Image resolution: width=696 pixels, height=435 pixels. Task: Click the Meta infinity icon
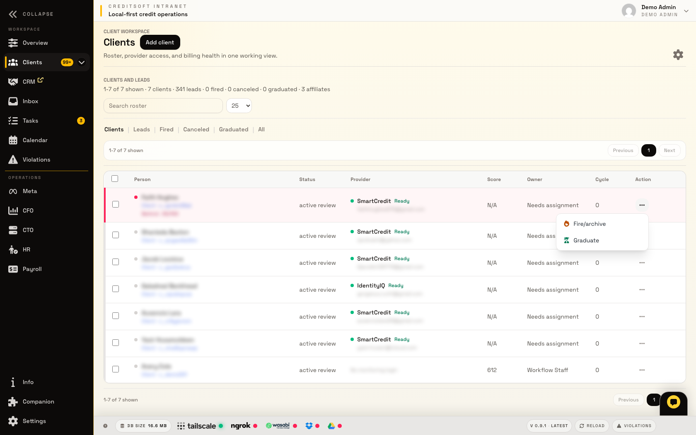(13, 191)
